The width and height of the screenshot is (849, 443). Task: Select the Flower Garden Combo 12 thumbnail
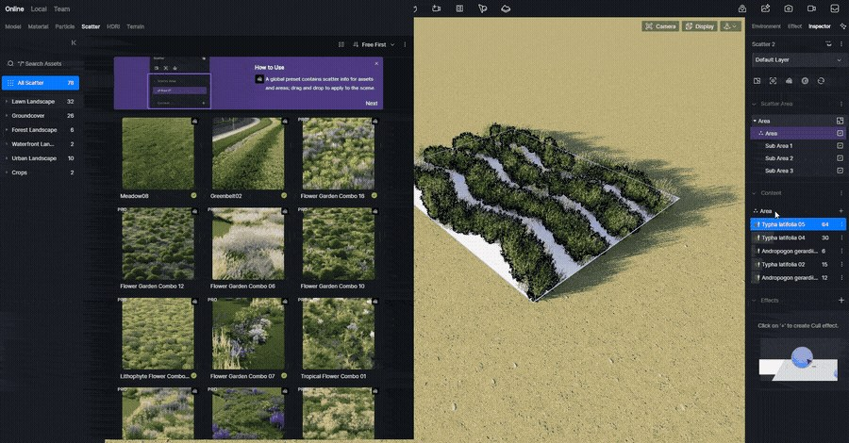(x=158, y=244)
